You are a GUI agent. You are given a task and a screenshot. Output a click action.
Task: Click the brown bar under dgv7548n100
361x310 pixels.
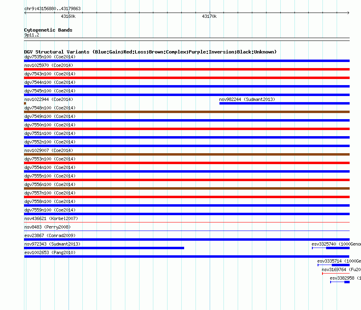click(187, 112)
